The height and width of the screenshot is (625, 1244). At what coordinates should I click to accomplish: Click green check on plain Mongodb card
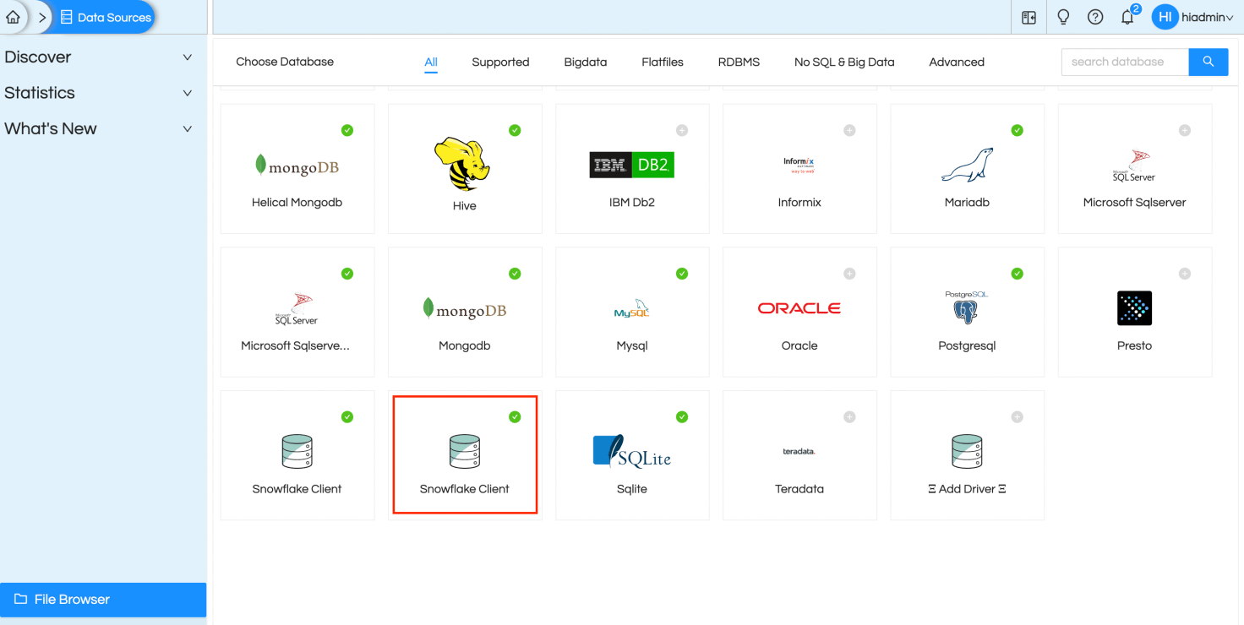(x=515, y=274)
